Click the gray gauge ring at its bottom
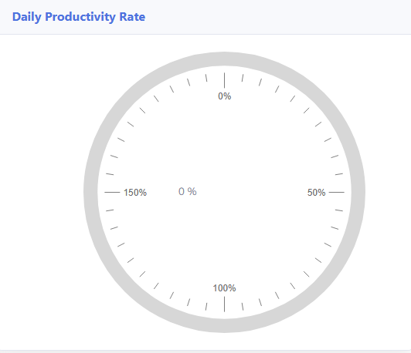411x353 pixels. click(224, 326)
